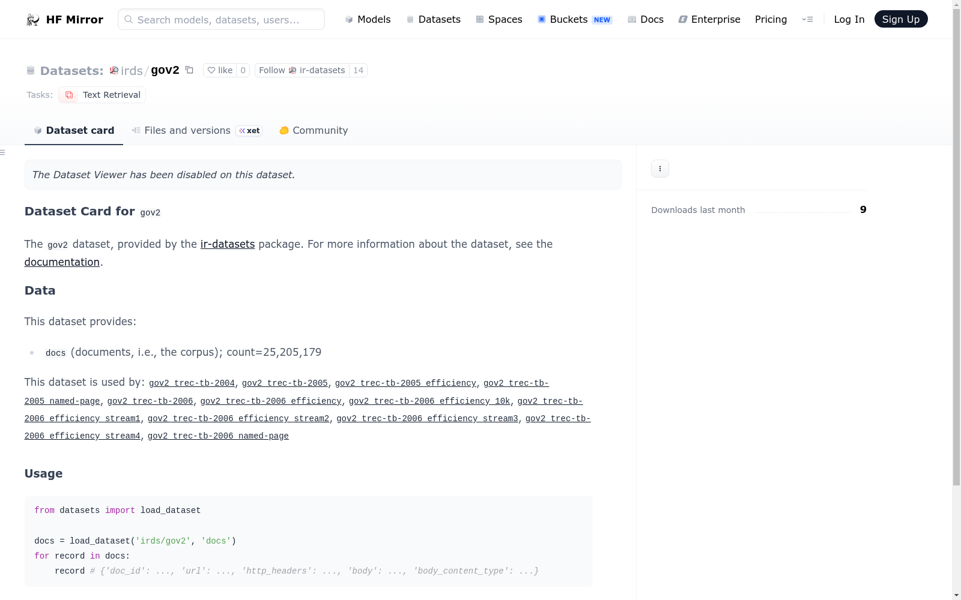961x600 pixels.
Task: Open the Datasets page
Action: [x=433, y=19]
